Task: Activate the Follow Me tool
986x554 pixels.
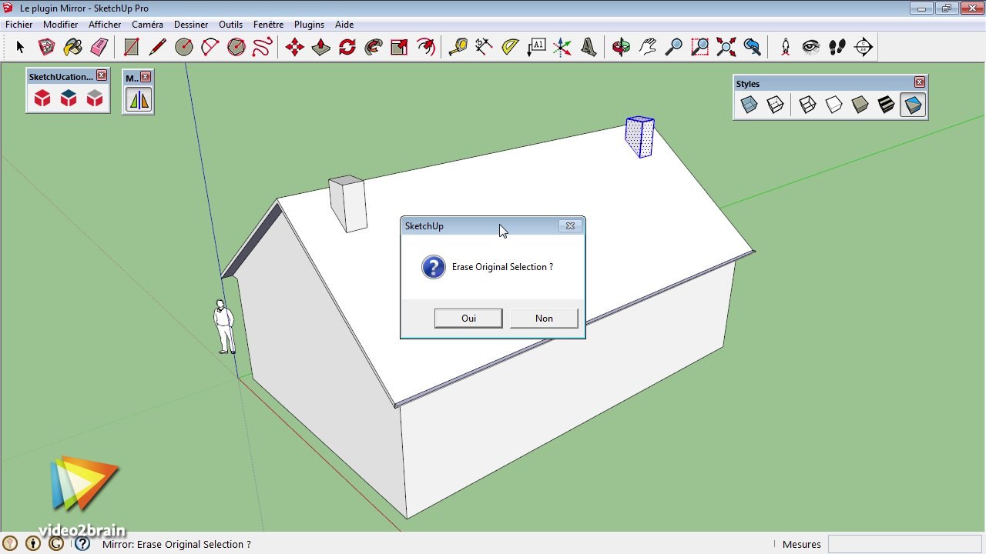Action: [x=373, y=47]
